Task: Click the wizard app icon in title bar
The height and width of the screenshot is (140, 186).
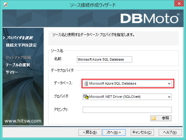Action: (x=6, y=5)
